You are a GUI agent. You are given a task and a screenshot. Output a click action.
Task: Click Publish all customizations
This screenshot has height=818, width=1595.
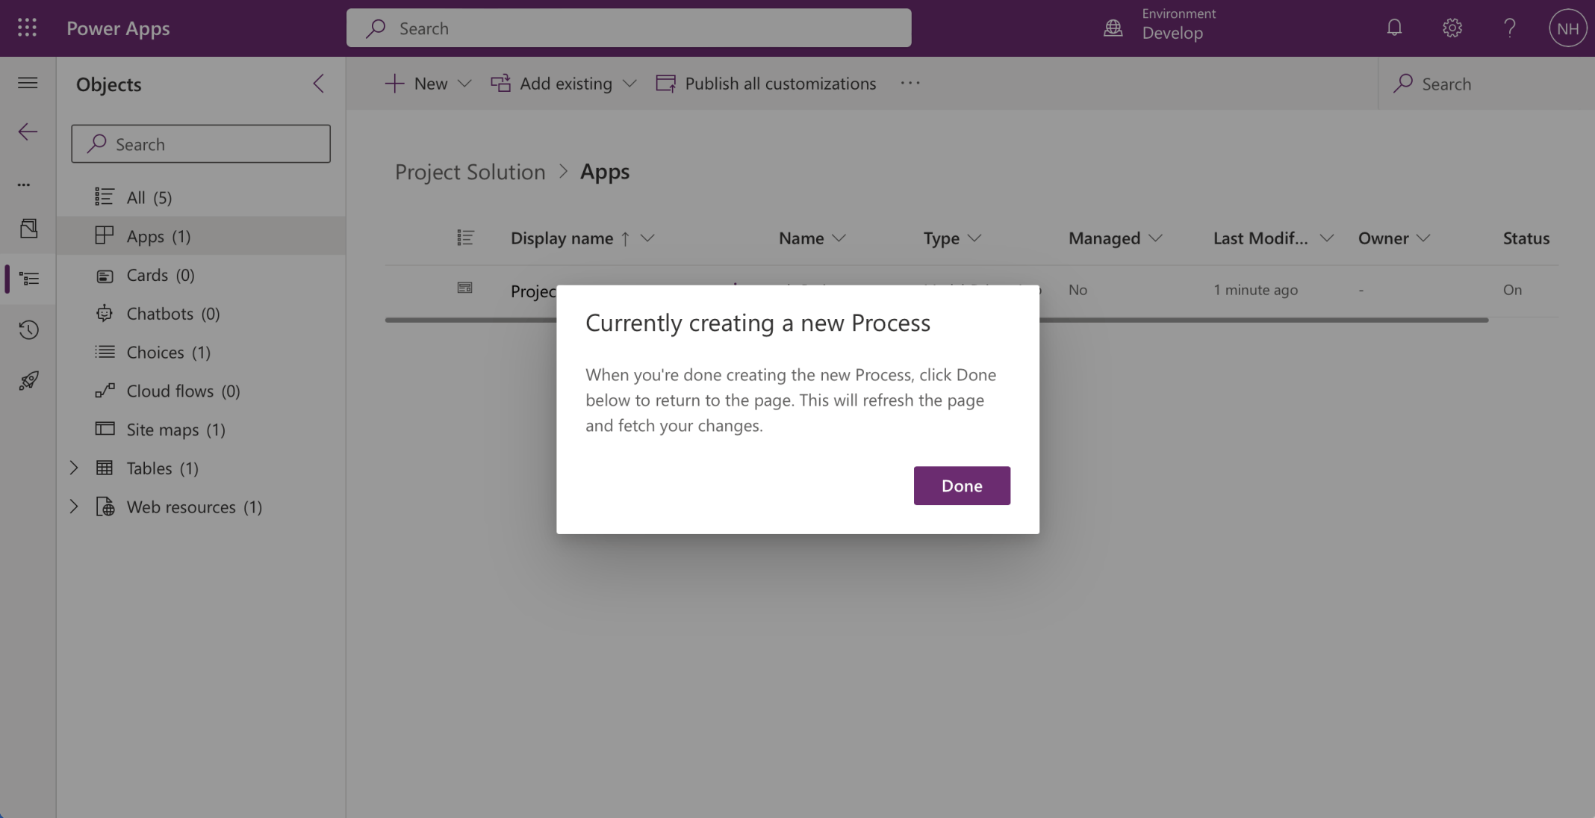coord(766,84)
